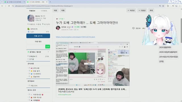The width and height of the screenshot is (182, 102).
Task: Click the 이동 move button
Action: [x=55, y=10]
